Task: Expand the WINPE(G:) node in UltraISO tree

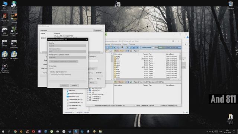Action: tap(88, 100)
